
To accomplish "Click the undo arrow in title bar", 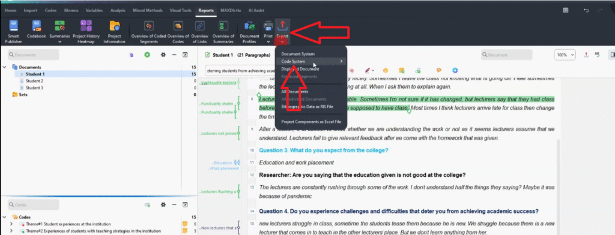I will pos(586,11).
